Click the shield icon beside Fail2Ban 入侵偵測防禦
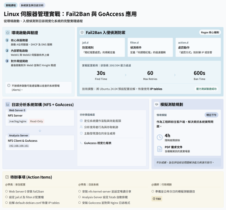This screenshot has width=226, height=210. coord(82,33)
